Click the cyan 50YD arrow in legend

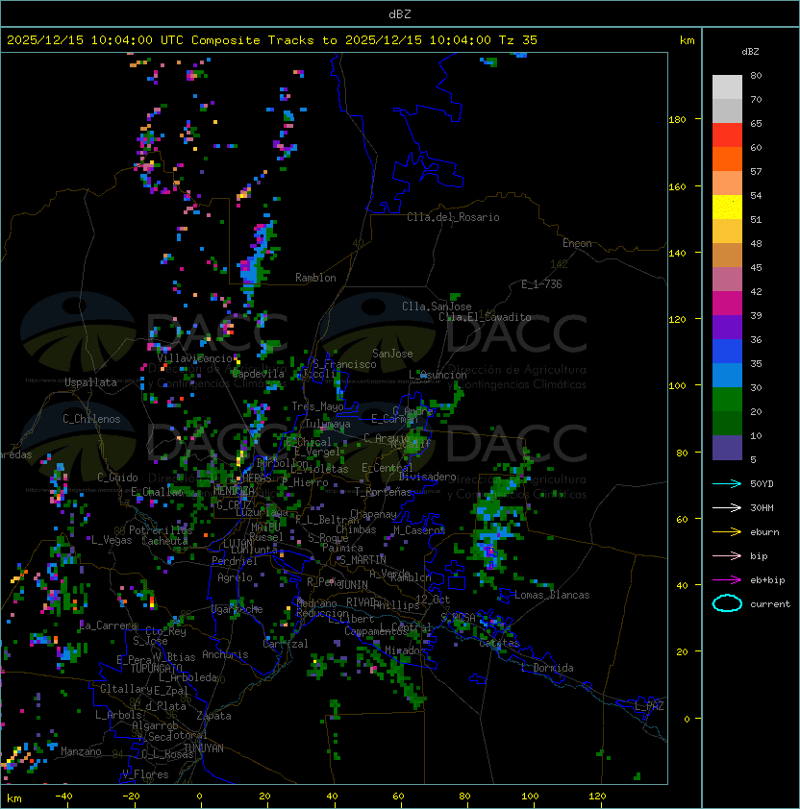click(727, 483)
